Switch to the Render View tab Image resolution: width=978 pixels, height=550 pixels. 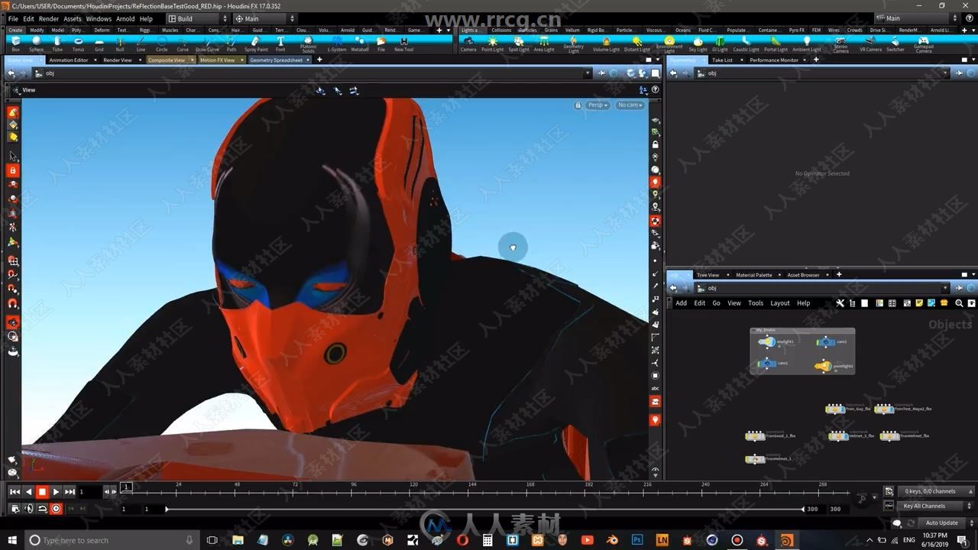[x=118, y=60]
